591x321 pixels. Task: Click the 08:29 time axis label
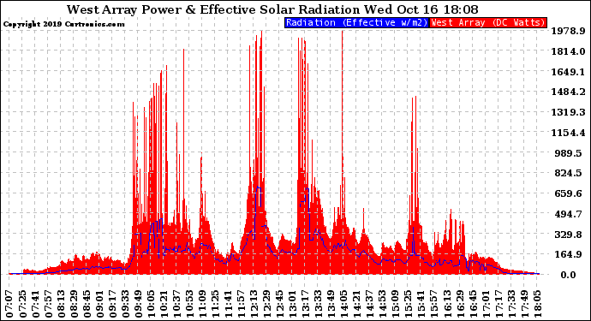pos(75,304)
